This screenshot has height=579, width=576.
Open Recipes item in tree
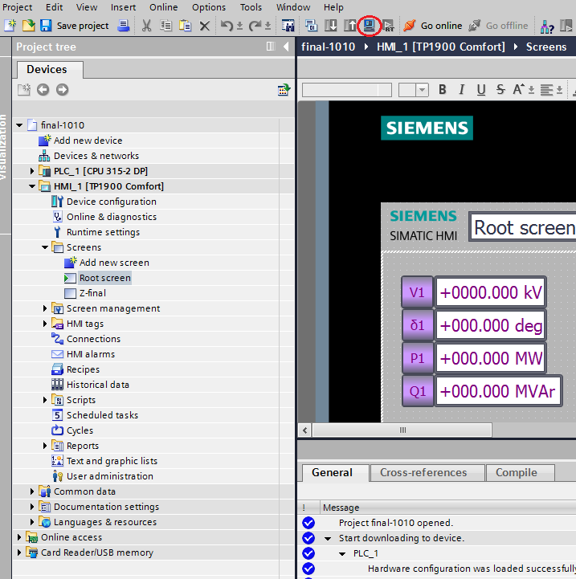[83, 369]
